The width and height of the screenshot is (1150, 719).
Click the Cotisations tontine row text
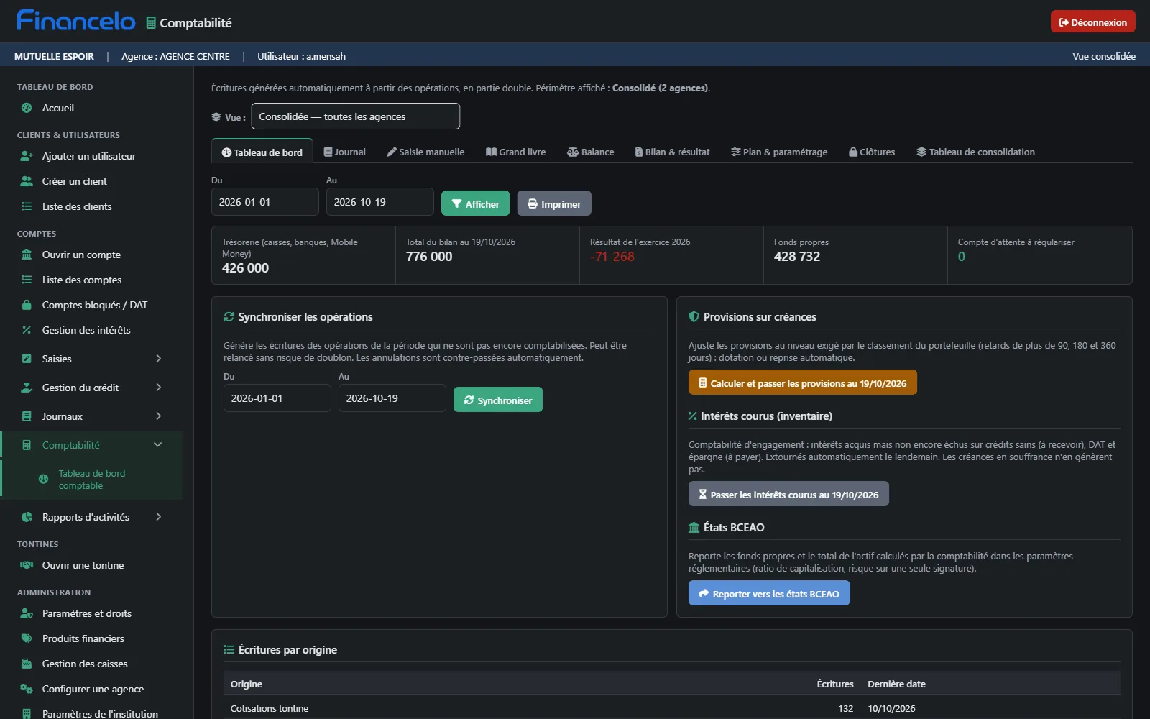pos(270,708)
